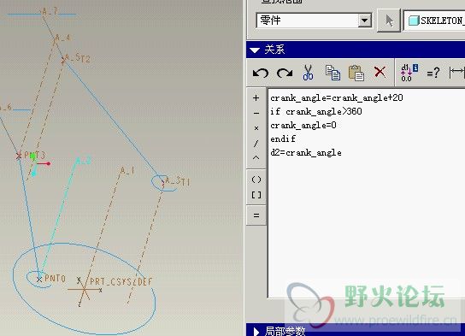The width and height of the screenshot is (465, 336).
Task: Switch dimension display between values and names
Action: point(409,73)
